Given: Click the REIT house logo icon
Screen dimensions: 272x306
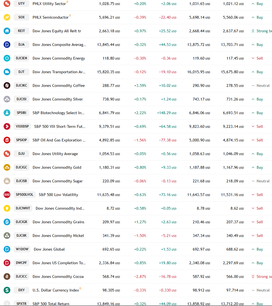Looking at the screenshot, I should pyautogui.click(x=7, y=31).
